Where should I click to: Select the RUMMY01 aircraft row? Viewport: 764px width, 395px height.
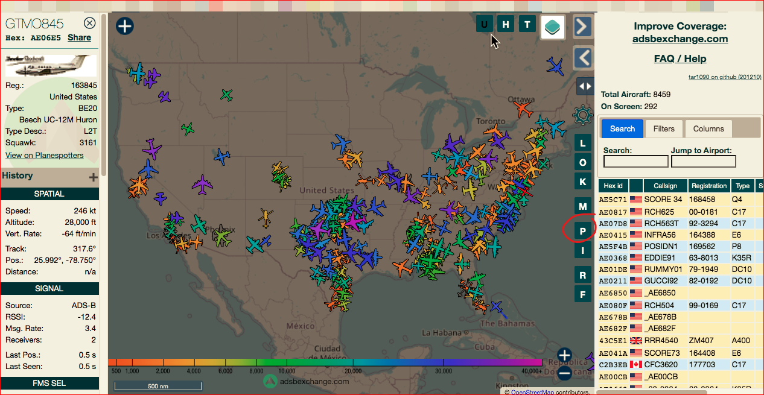pos(681,270)
